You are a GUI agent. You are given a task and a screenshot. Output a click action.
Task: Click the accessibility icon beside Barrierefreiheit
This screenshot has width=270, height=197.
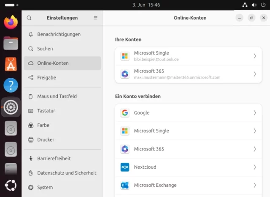(x=31, y=159)
